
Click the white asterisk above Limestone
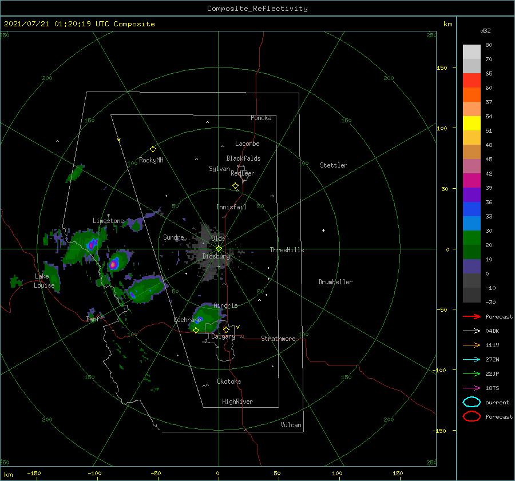point(108,216)
